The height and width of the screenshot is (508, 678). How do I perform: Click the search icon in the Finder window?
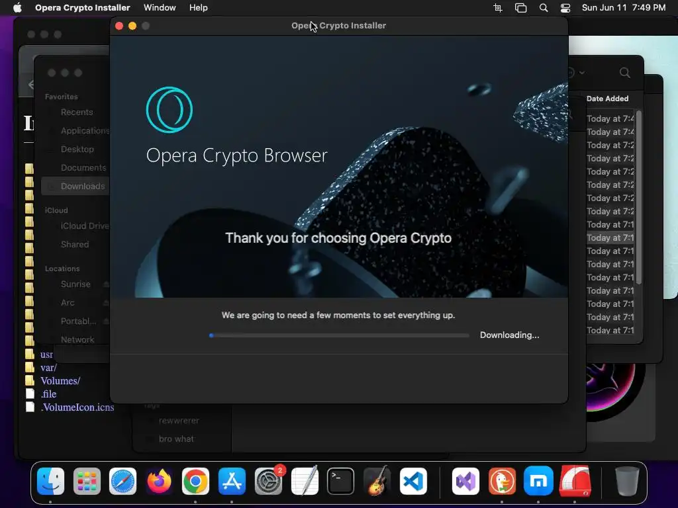(x=624, y=73)
